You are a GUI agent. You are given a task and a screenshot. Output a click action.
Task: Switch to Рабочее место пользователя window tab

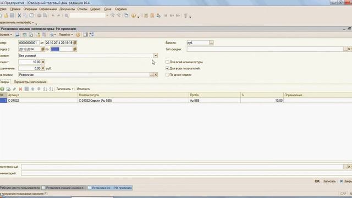point(20,188)
